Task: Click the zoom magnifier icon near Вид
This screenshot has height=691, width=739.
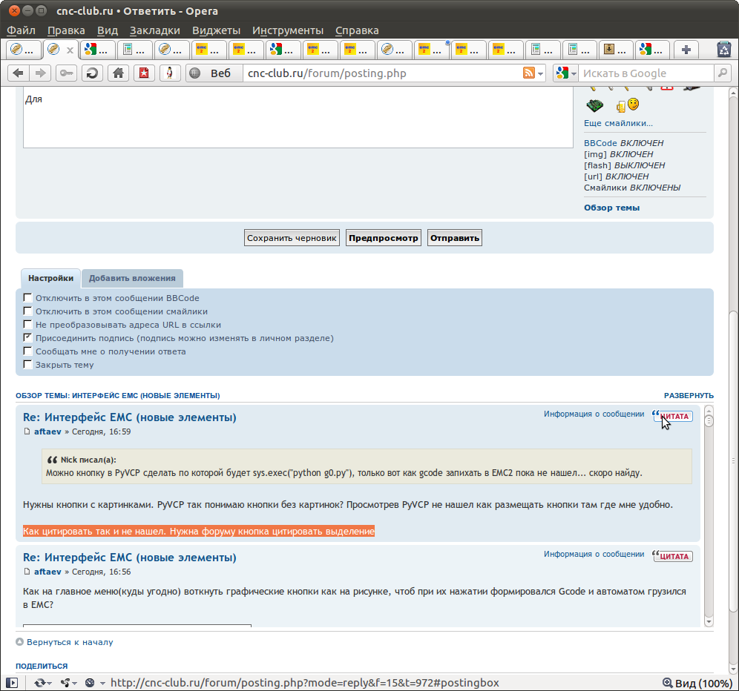Action: [668, 683]
